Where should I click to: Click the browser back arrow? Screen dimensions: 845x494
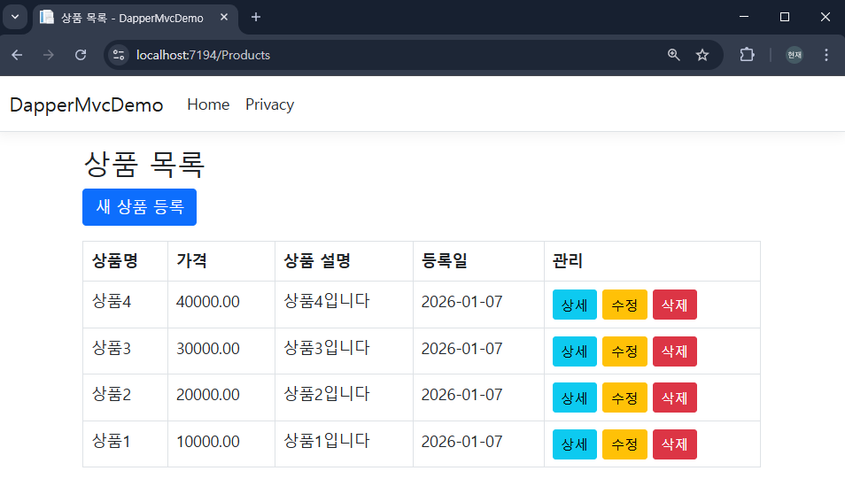point(17,55)
